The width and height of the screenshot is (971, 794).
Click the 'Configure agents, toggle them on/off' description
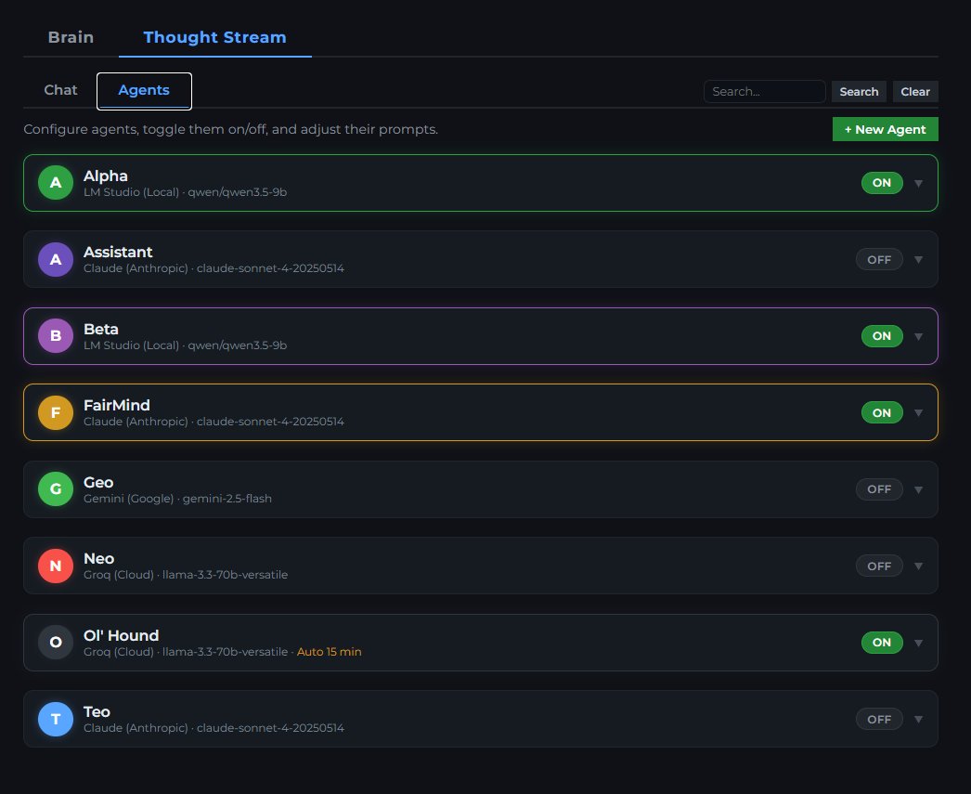tap(230, 129)
